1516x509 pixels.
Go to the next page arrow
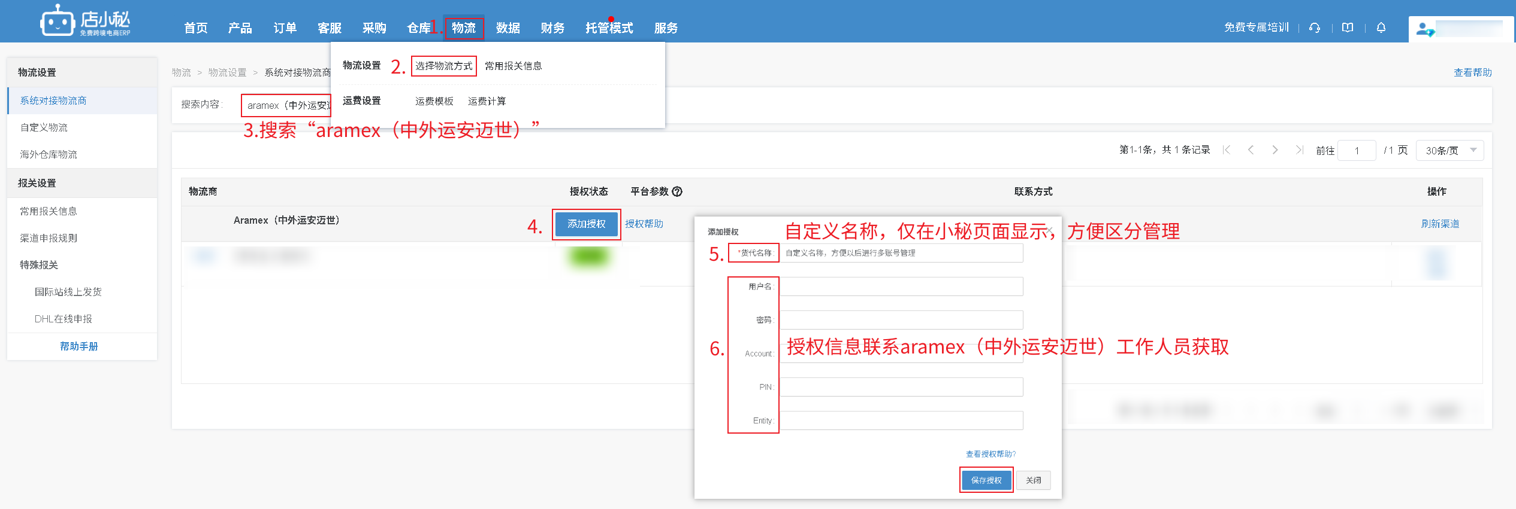click(x=1275, y=150)
